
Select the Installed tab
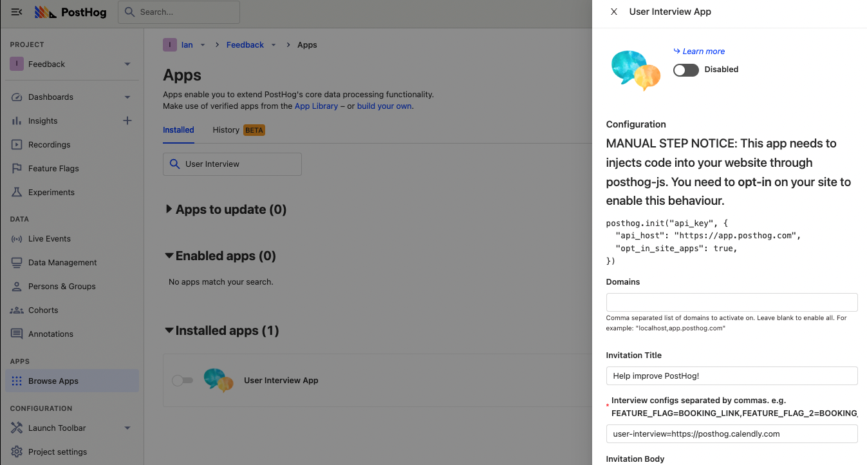(x=178, y=130)
